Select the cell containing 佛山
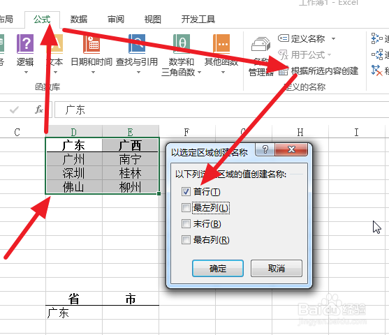The width and height of the screenshot is (389, 335). click(x=74, y=187)
